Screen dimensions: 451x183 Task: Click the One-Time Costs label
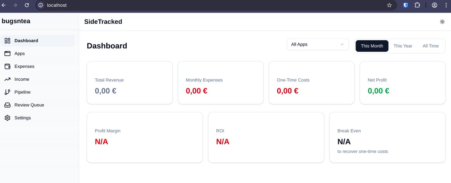tap(293, 80)
